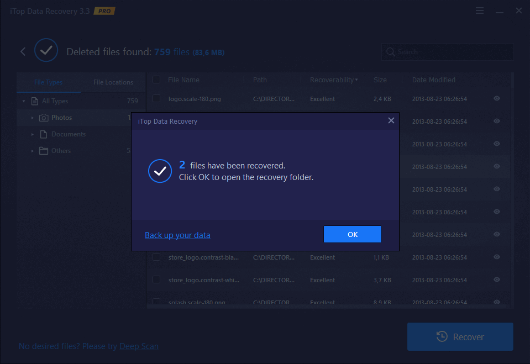
Task: Click the 3,7 KB size cell
Action: click(x=382, y=280)
